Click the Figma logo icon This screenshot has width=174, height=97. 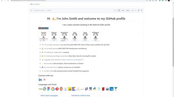click(49, 89)
